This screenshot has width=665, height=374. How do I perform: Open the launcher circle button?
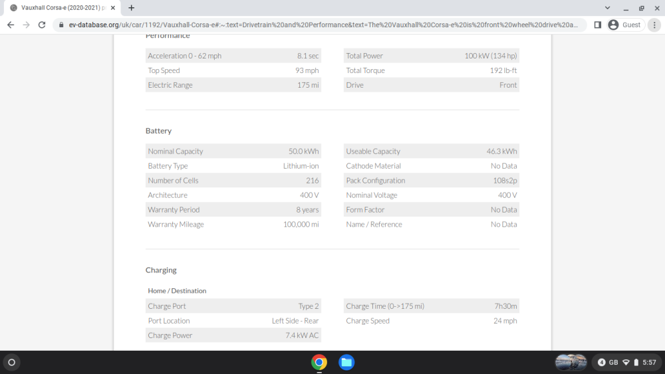point(11,362)
